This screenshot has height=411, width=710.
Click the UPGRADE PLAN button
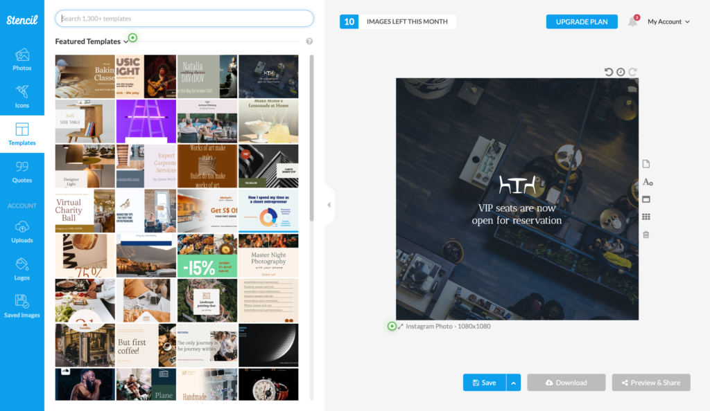[582, 21]
